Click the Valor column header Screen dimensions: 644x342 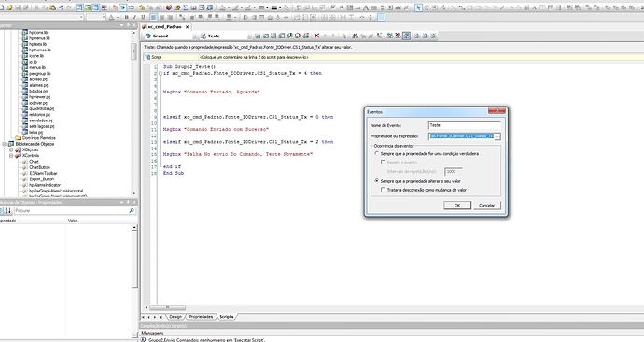point(72,221)
